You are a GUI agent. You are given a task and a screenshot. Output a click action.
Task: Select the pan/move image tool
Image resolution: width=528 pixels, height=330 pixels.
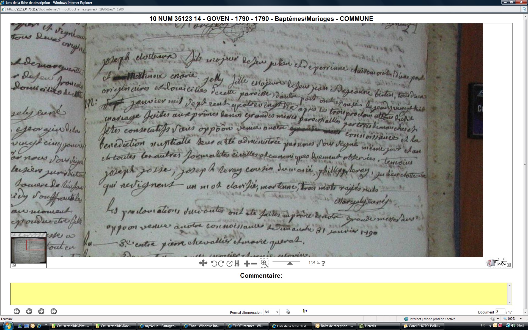click(x=203, y=263)
